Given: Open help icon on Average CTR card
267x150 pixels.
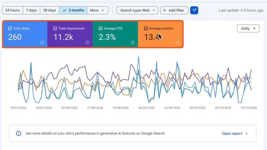Looking at the screenshot, I should [x=133, y=43].
